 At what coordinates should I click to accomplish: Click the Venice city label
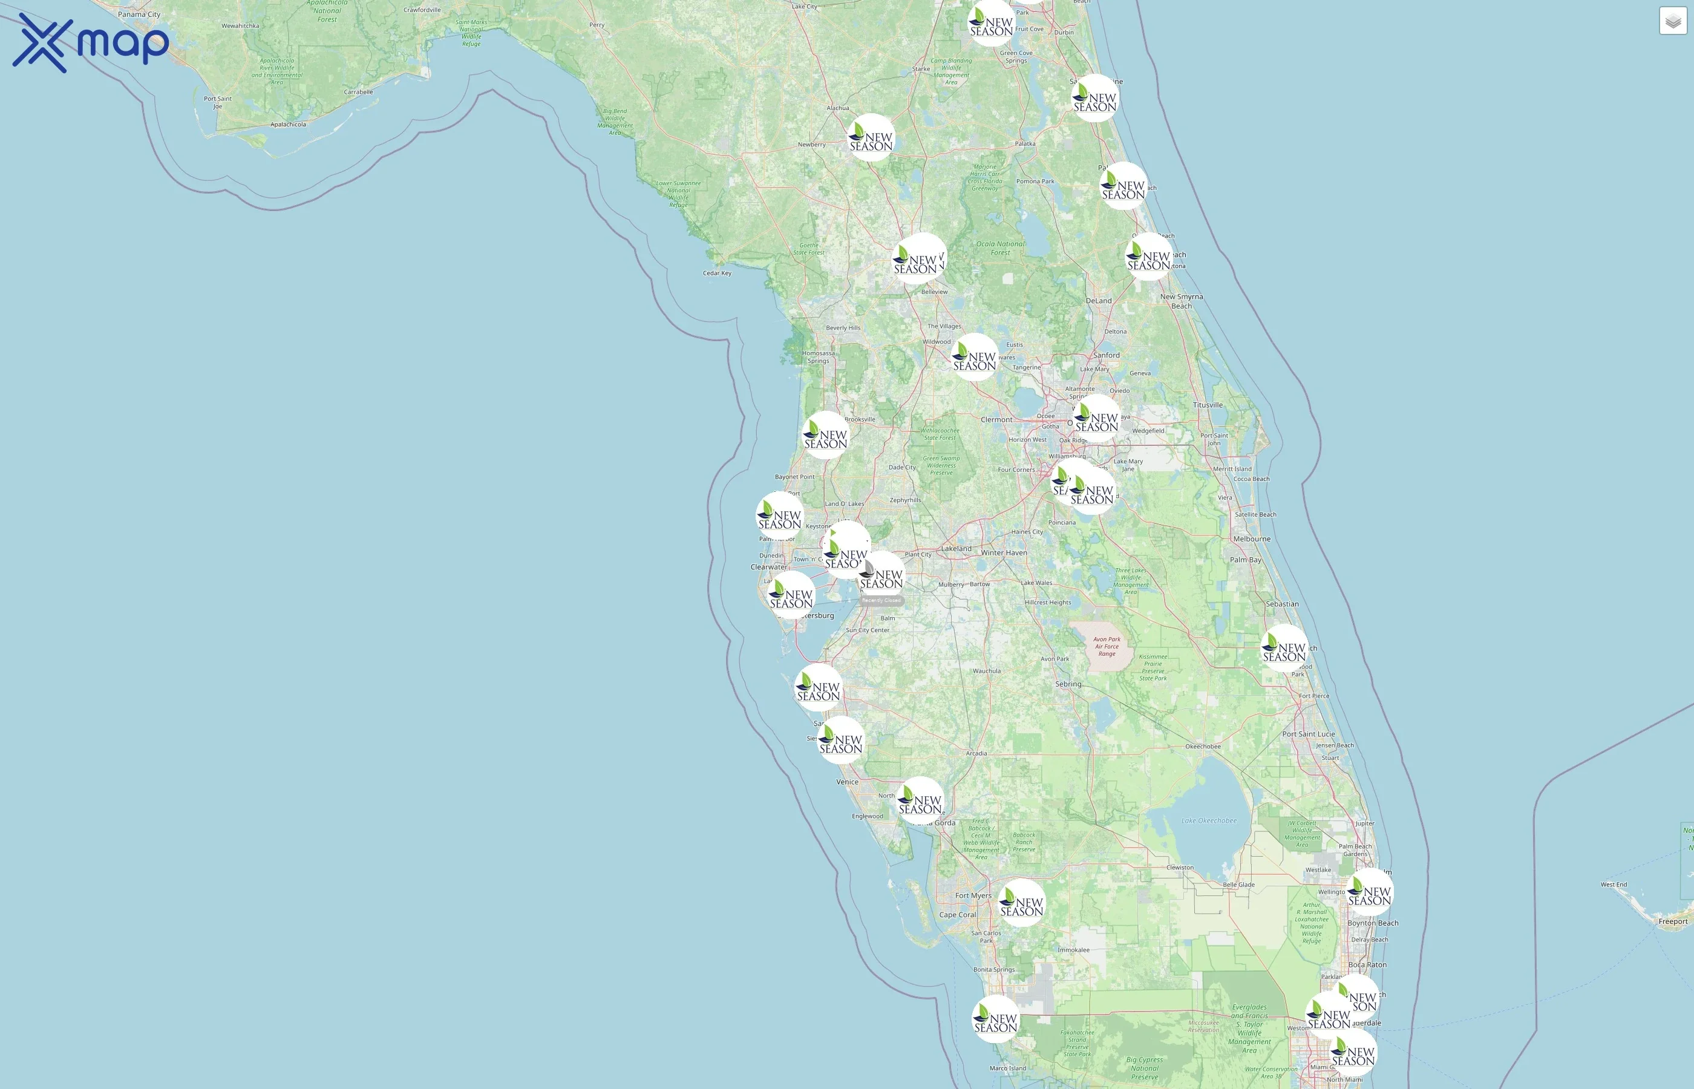pos(847,782)
